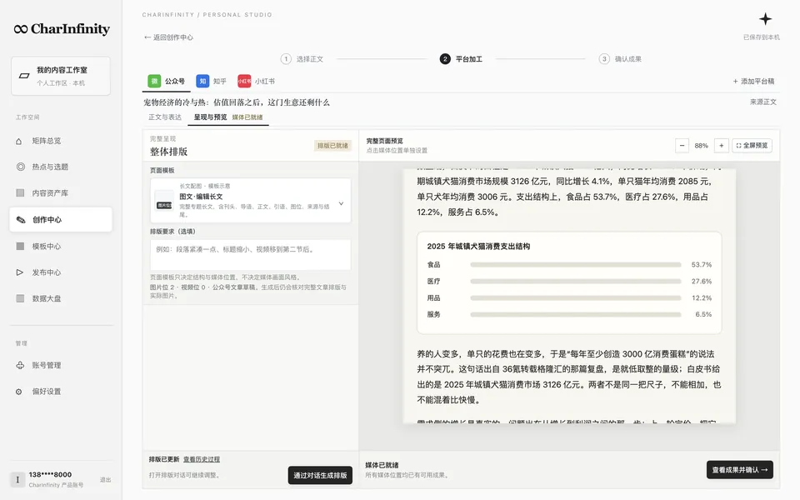Switch to the 知乎 platform tab
Image resolution: width=800 pixels, height=500 pixels.
[x=211, y=81]
